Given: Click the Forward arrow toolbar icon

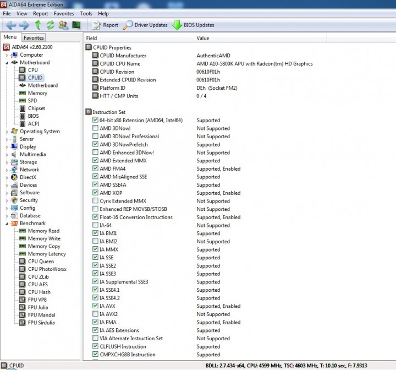Looking at the screenshot, I should tap(24, 25).
